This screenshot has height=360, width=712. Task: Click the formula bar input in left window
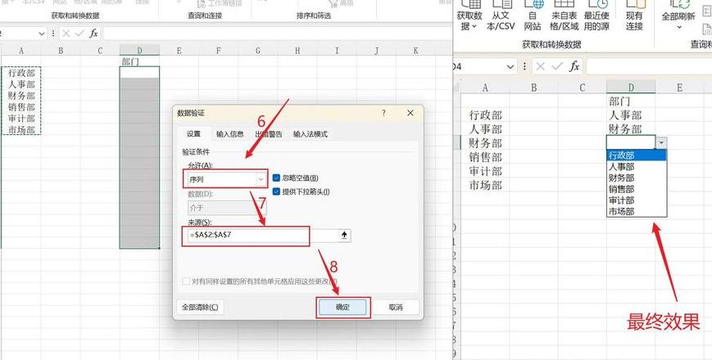coord(277,34)
